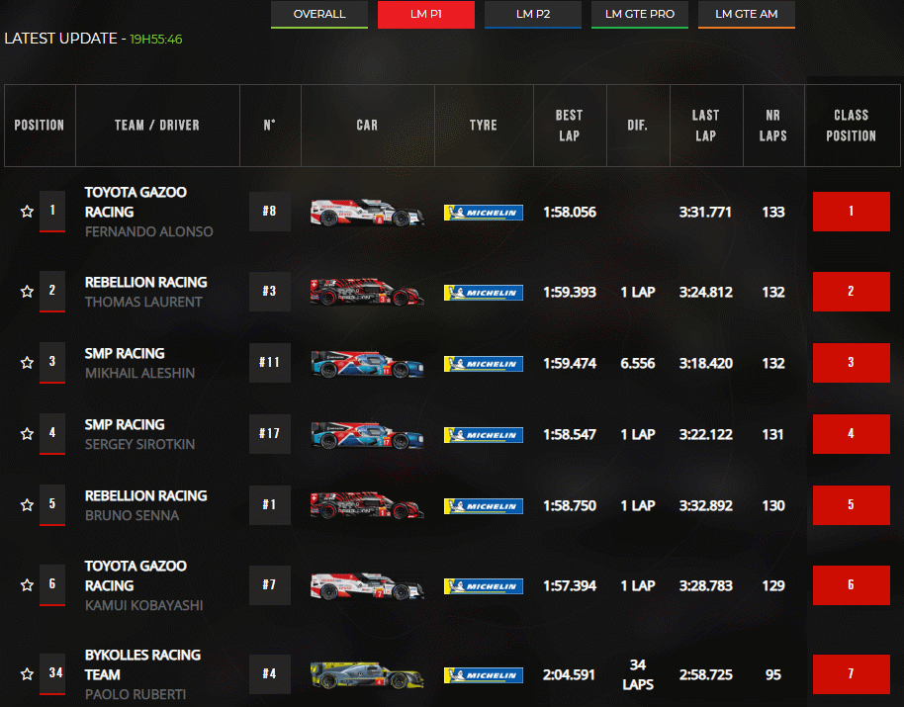The height and width of the screenshot is (707, 904).
Task: Toggle star for Rebellion Racing Thomas Laurent
Action: (x=27, y=292)
